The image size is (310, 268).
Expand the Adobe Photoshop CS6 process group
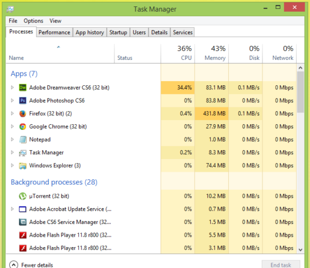12,100
